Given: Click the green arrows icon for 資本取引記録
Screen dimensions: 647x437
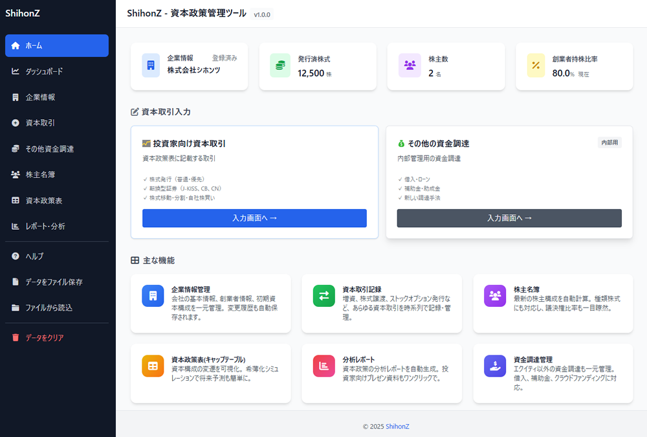Looking at the screenshot, I should [x=323, y=295].
